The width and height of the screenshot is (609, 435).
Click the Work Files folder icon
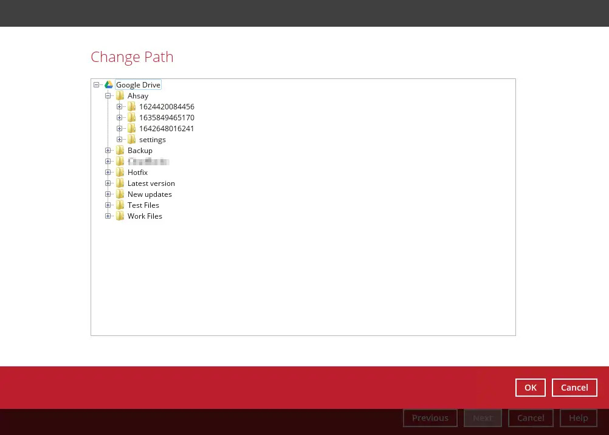(120, 216)
